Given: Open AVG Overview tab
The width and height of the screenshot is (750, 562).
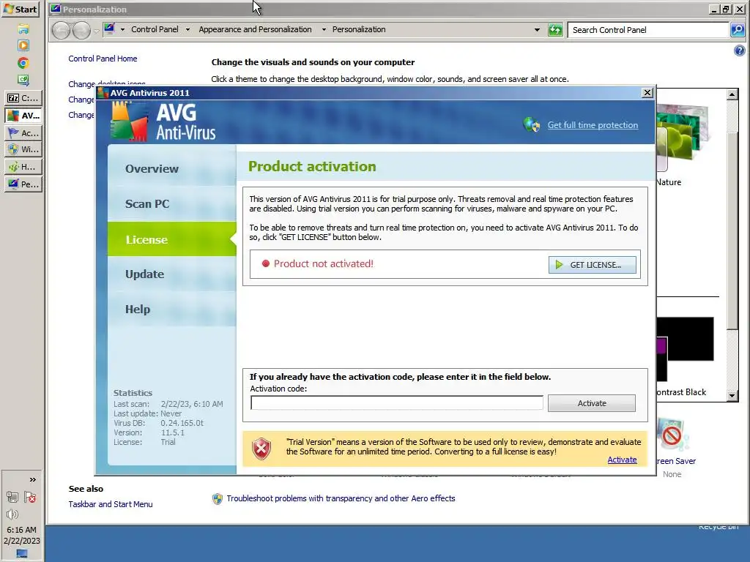Looking at the screenshot, I should click(171, 169).
